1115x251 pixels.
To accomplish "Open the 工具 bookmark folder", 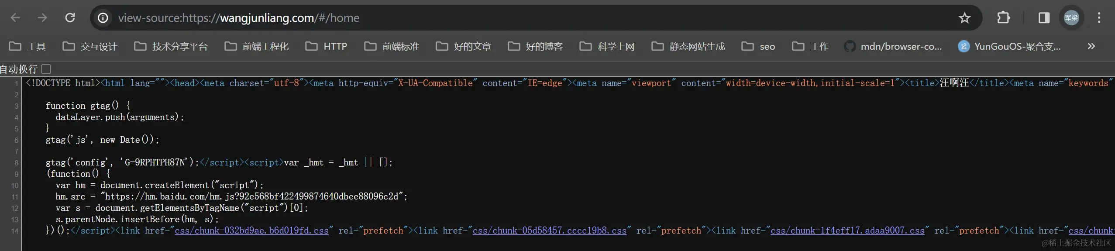I will 27,46.
